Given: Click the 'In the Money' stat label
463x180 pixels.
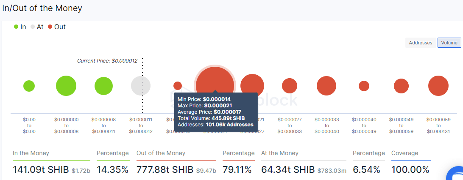Looking at the screenshot, I should click(31, 153).
